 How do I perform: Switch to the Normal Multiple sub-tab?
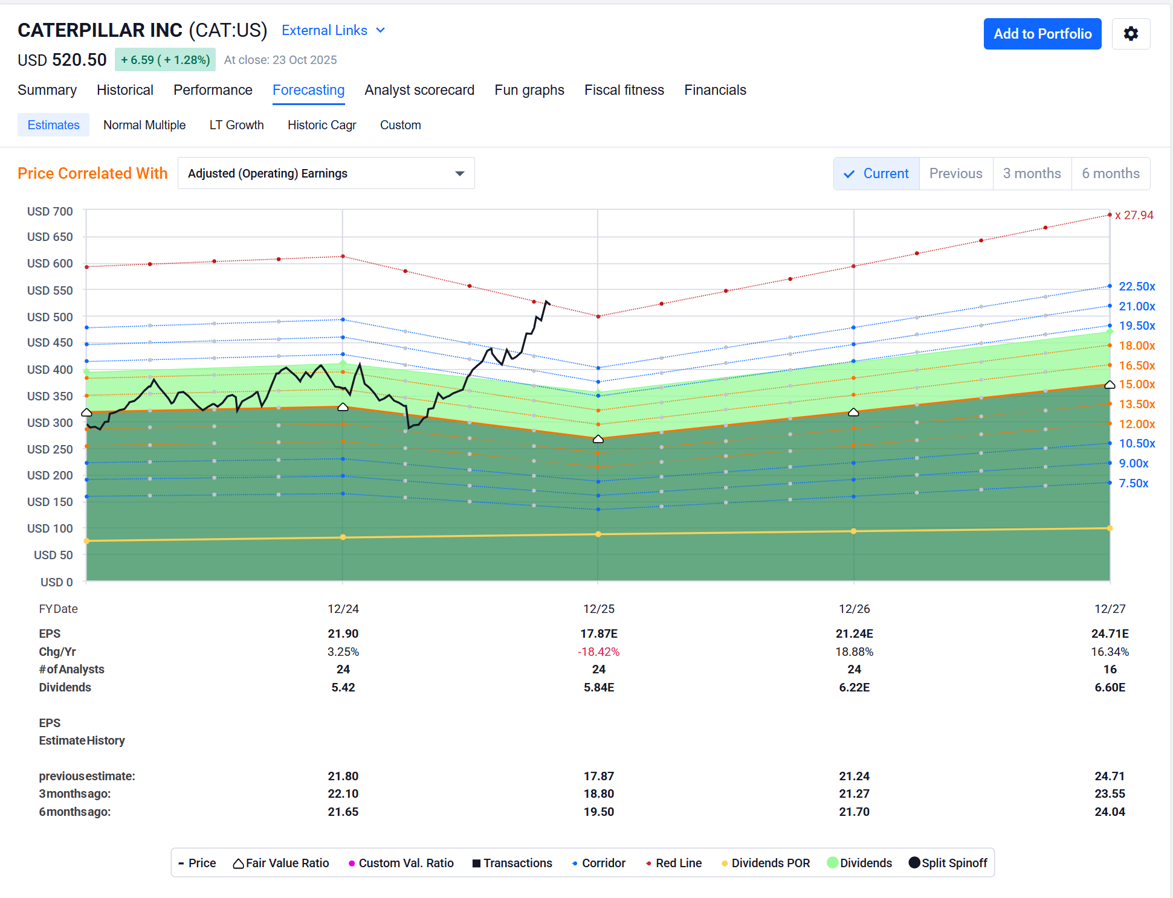coord(144,125)
